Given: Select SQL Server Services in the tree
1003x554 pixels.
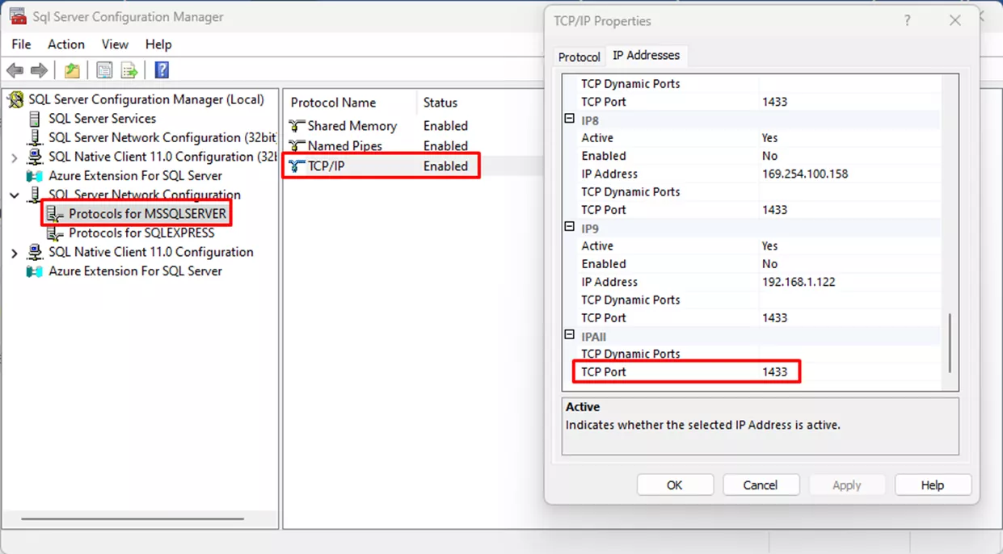Looking at the screenshot, I should (102, 119).
